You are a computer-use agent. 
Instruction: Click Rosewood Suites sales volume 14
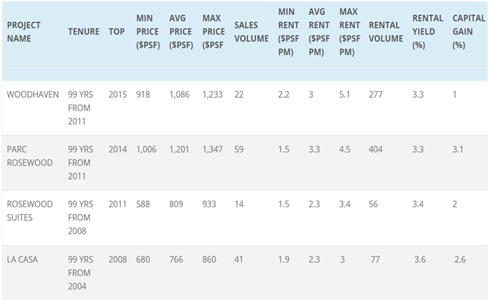pos(239,205)
